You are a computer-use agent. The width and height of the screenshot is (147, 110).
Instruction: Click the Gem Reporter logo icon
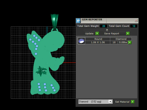click(x=78, y=21)
